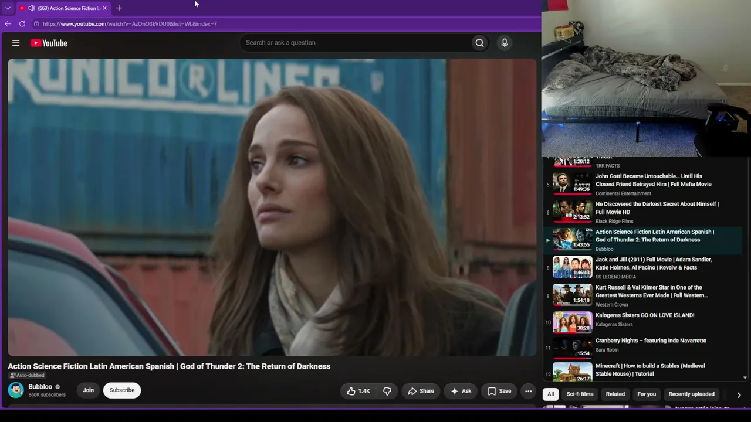The height and width of the screenshot is (422, 751).
Task: Play 'Kurt Russell & Val Kilmer' title
Action: tap(652, 291)
